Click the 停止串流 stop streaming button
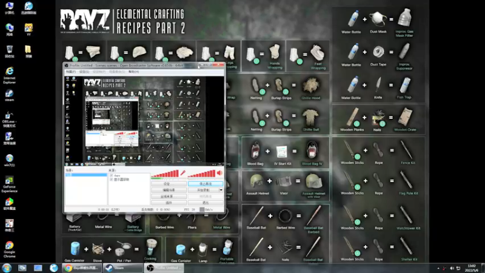 point(206,184)
